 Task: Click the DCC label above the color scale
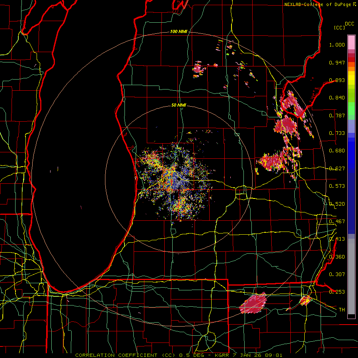click(349, 24)
